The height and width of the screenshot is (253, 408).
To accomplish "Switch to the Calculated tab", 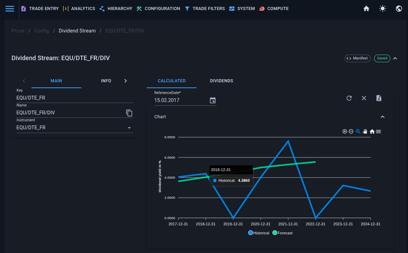I will tap(172, 81).
